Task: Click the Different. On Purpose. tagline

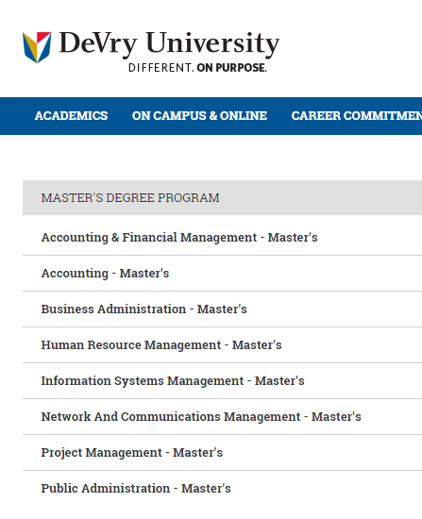Action: (x=197, y=68)
